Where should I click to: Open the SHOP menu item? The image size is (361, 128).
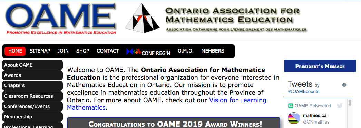click(82, 51)
